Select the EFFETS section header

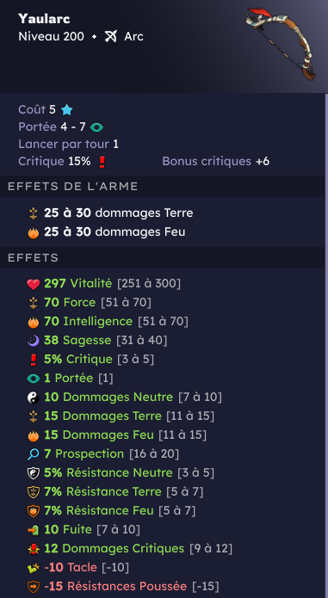[x=163, y=257]
